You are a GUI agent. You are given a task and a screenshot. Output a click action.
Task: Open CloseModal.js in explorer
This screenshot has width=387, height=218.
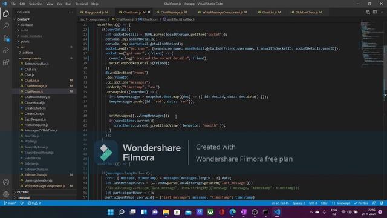coord(34,102)
